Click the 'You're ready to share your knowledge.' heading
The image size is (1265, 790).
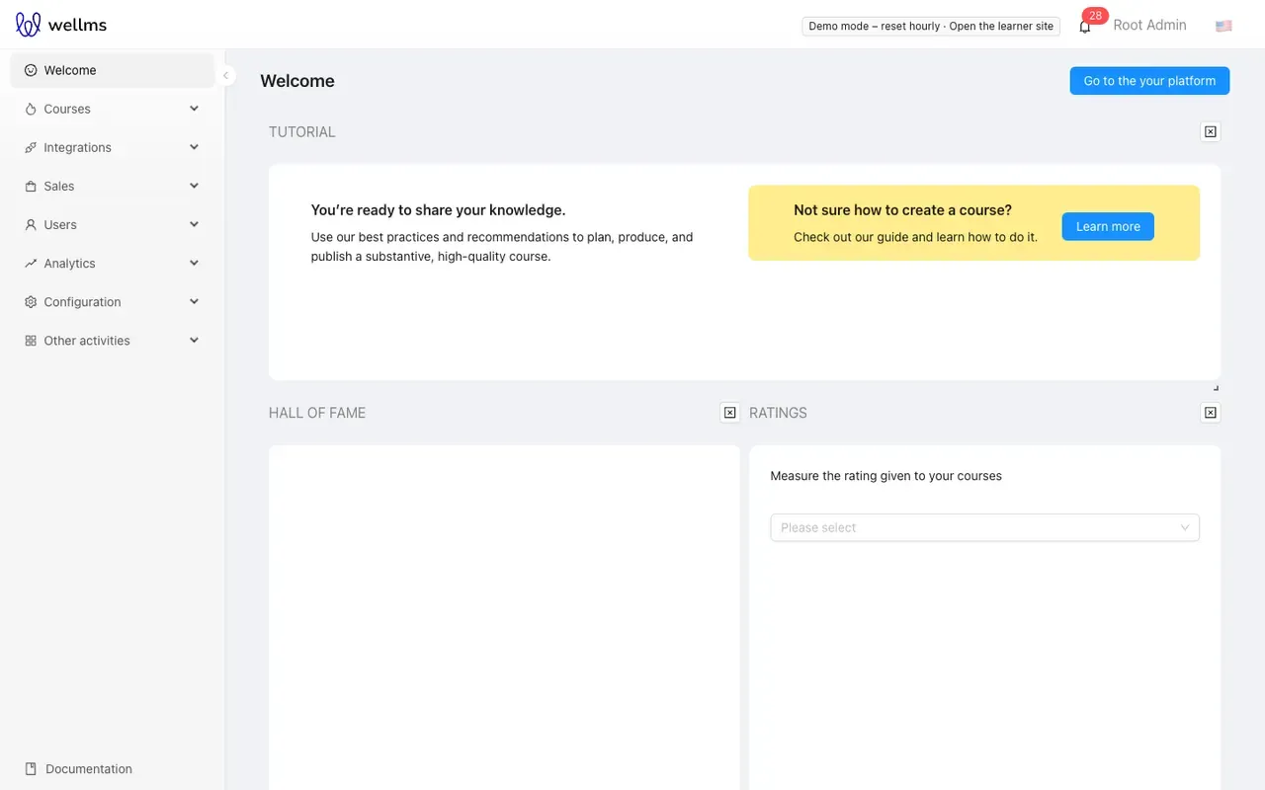[x=438, y=210]
